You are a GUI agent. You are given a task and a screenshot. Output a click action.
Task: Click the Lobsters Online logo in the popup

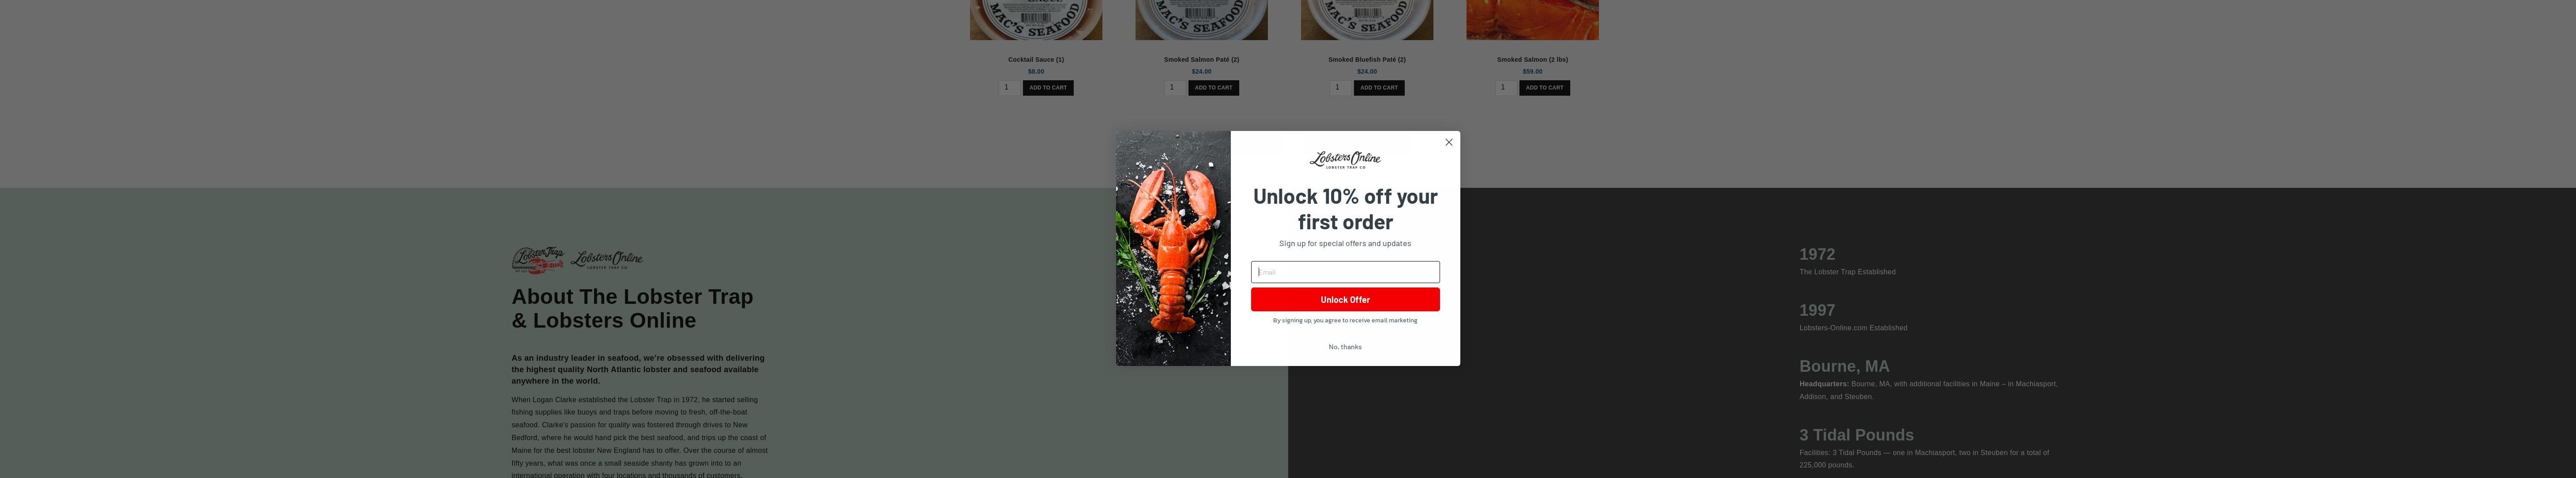click(x=1345, y=160)
